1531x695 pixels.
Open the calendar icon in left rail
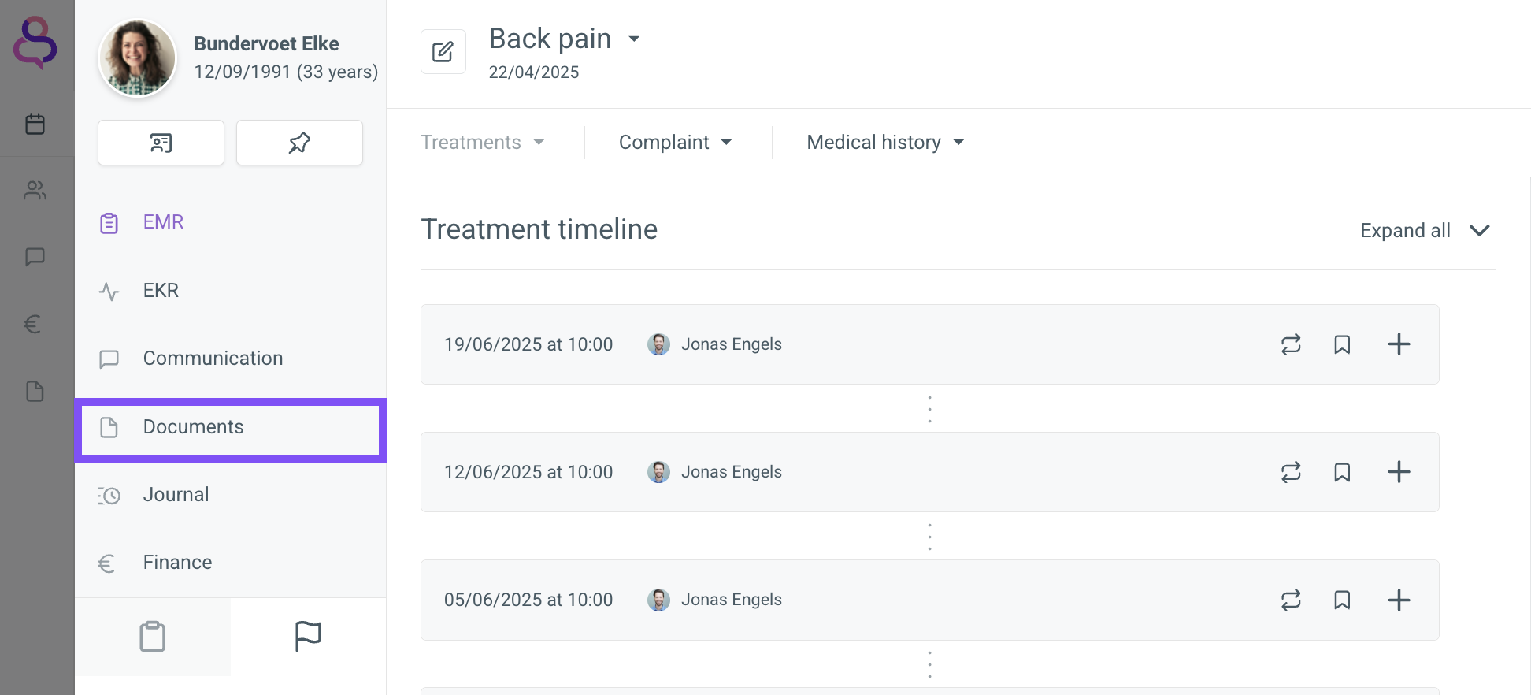pyautogui.click(x=35, y=124)
